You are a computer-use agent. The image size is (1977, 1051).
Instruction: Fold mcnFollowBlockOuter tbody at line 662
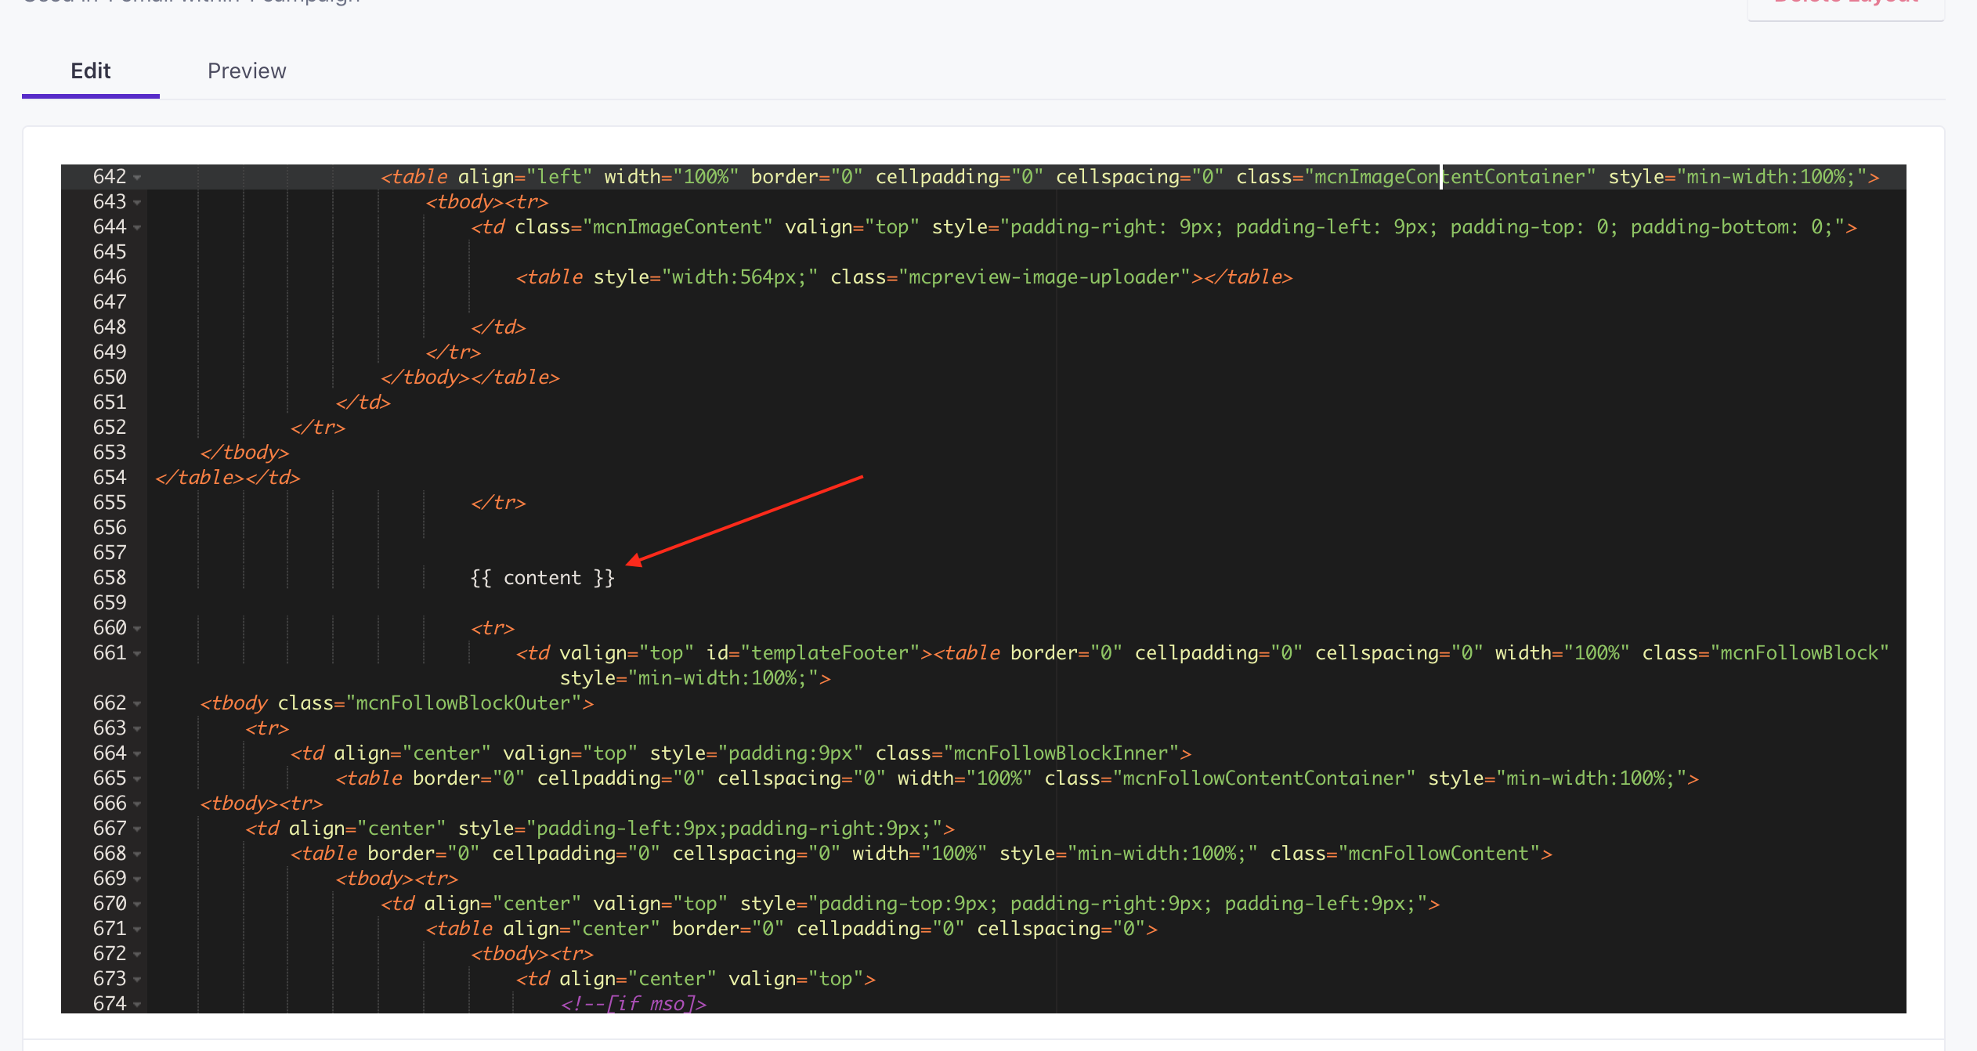[x=138, y=704]
